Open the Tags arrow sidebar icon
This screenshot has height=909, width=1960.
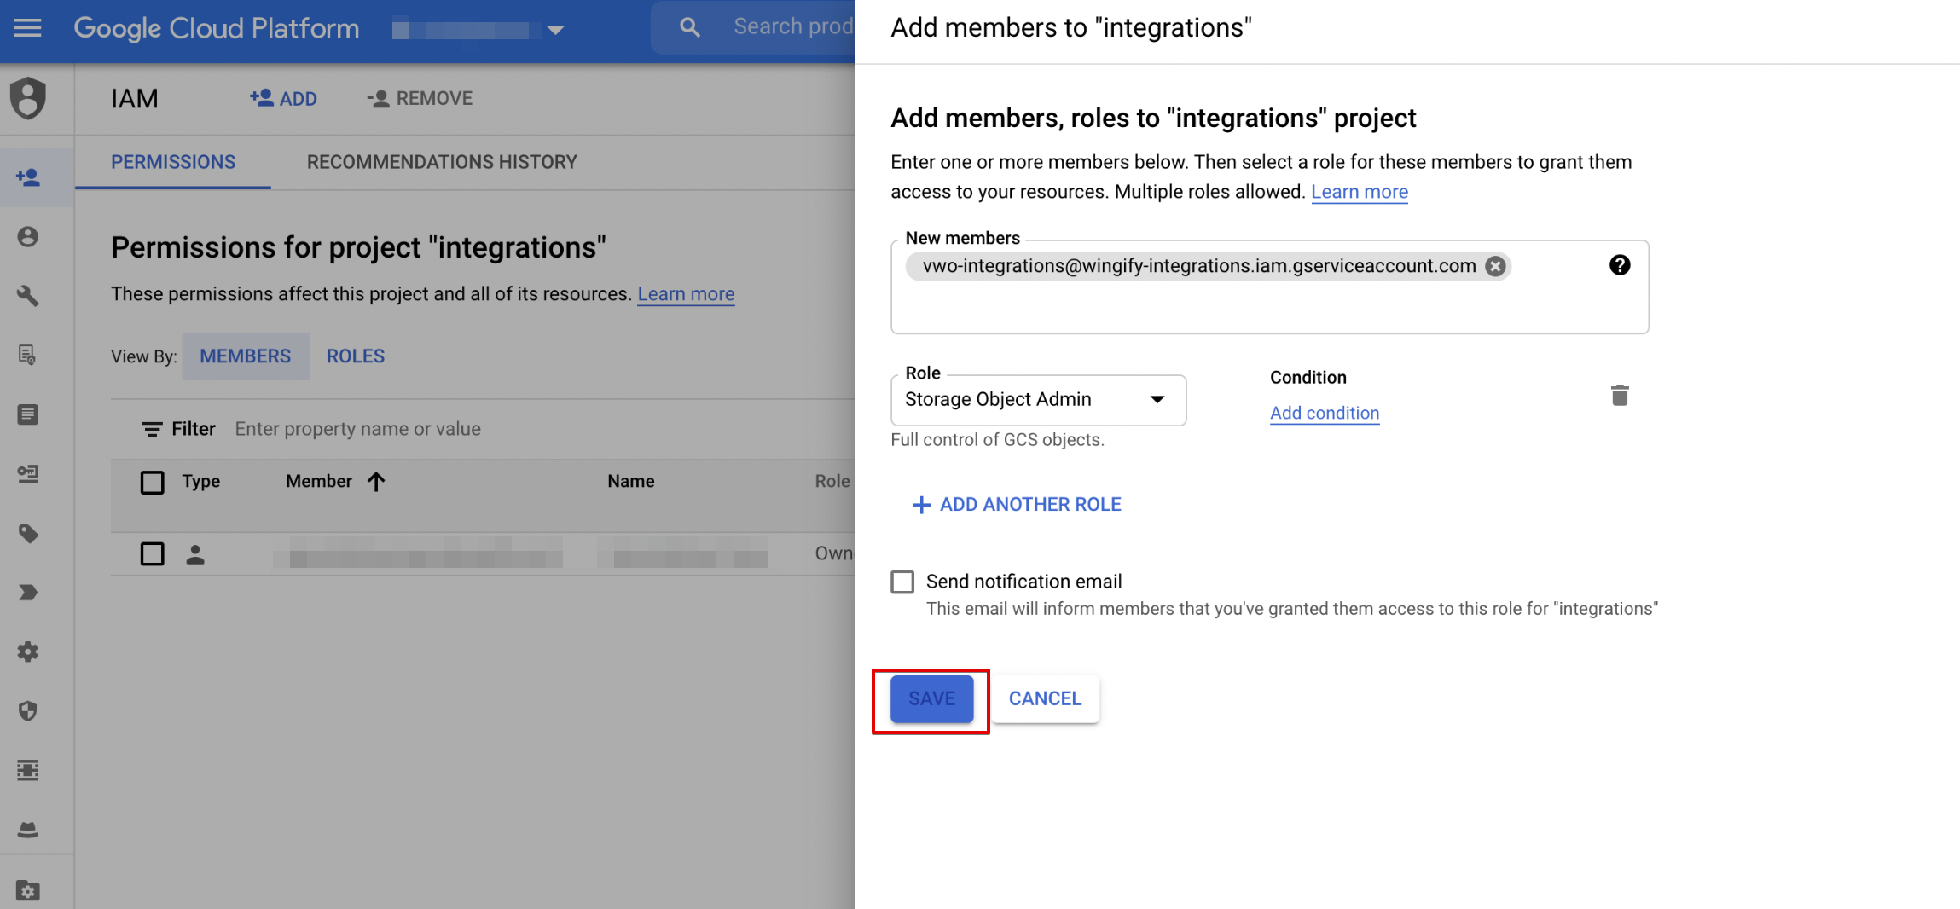pos(28,592)
